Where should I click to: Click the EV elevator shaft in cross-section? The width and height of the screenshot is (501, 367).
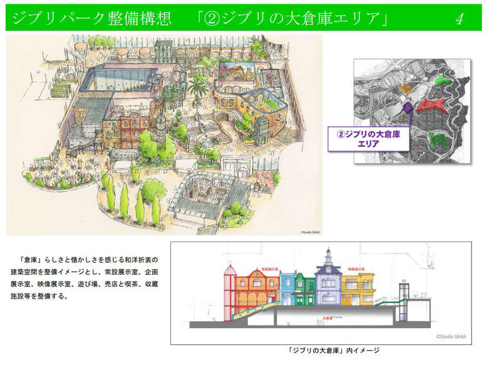click(x=403, y=300)
